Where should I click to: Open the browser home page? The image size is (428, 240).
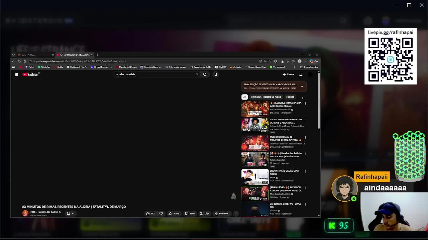click(x=25, y=61)
